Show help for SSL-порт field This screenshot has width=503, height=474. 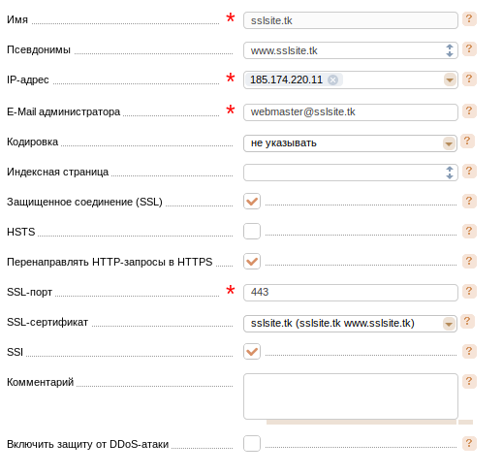tap(469, 291)
